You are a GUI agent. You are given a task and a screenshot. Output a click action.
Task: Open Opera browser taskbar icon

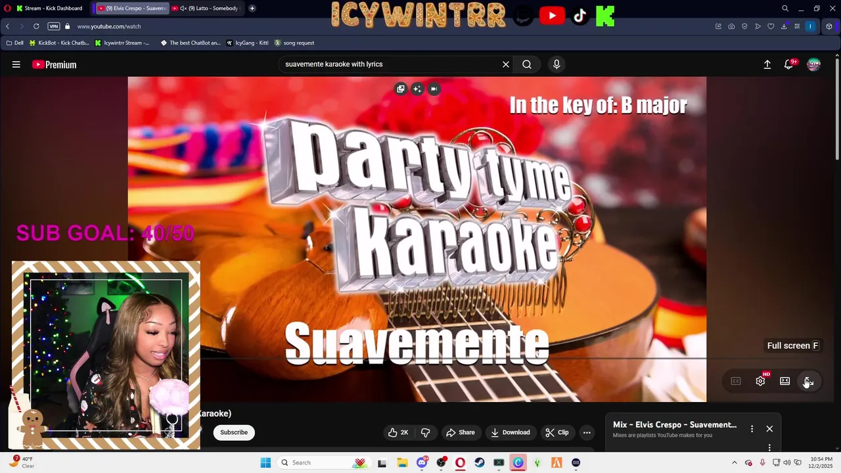click(x=460, y=462)
